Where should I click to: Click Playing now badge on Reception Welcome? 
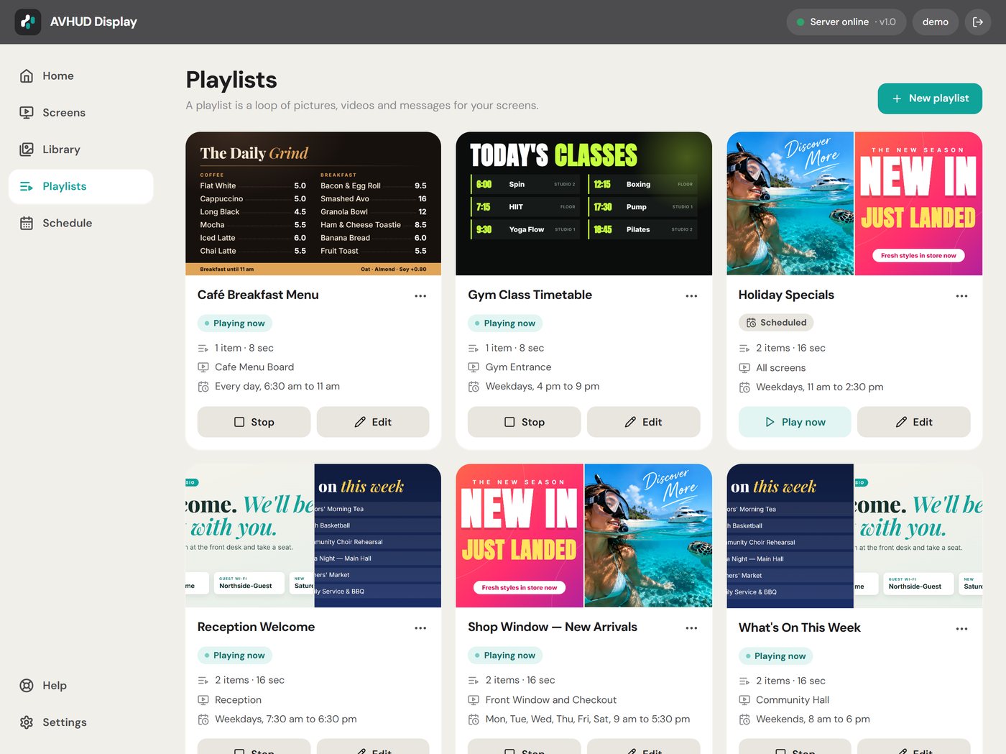click(x=235, y=656)
